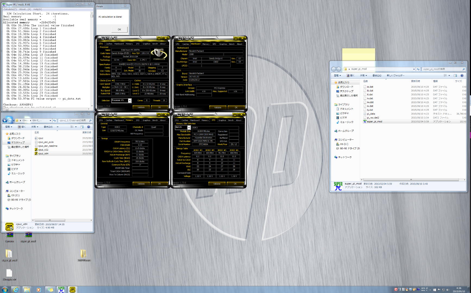Click help icon in cpu-z explorer toolbar
This screenshot has height=293, width=471.
[x=89, y=127]
